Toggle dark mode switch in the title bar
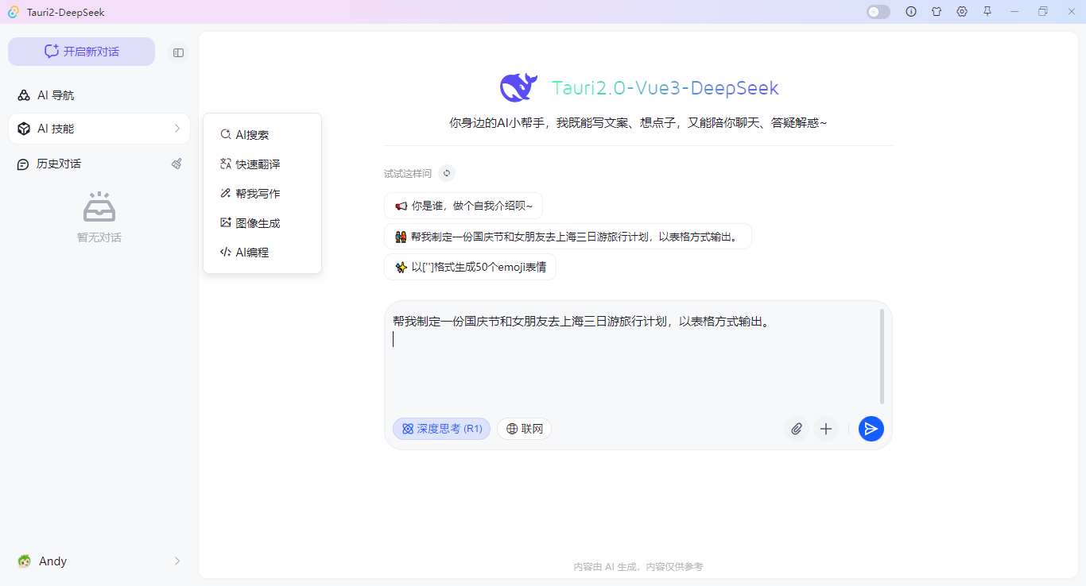The height and width of the screenshot is (586, 1086). [x=878, y=11]
